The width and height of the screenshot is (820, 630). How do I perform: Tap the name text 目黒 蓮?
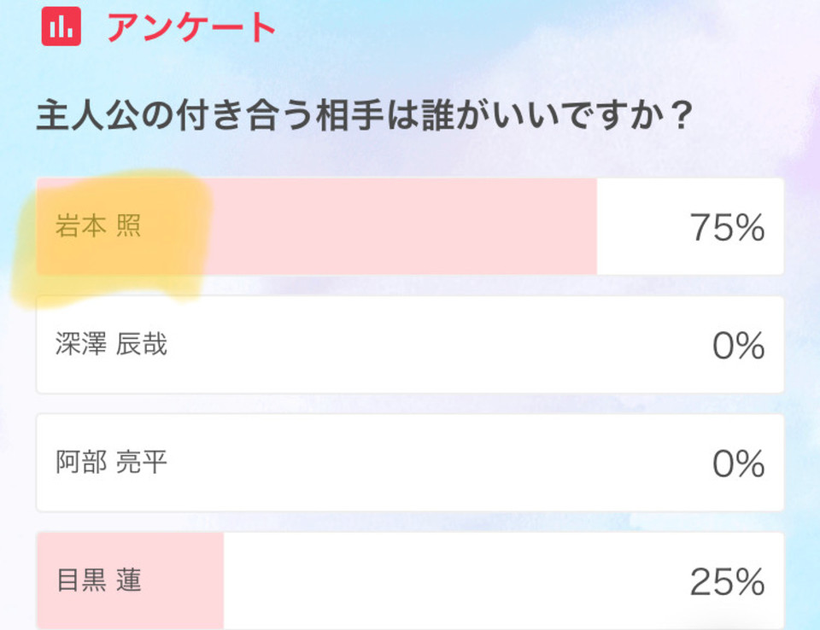pos(99,580)
